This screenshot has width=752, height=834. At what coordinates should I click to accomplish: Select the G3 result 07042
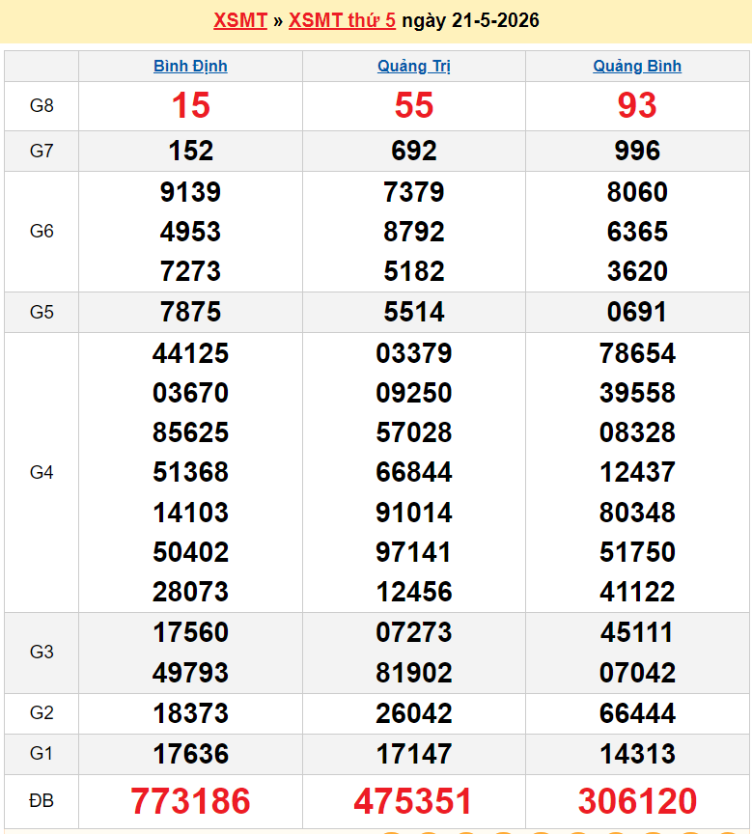pos(637,673)
